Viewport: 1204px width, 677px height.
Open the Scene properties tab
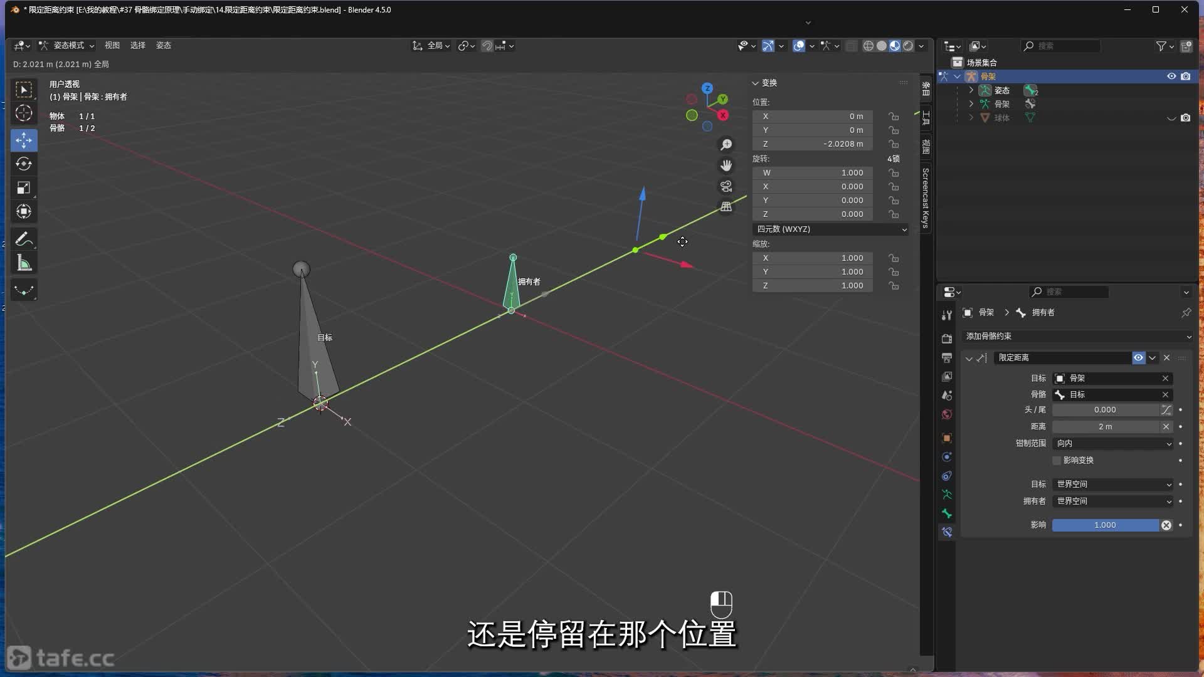tap(947, 395)
